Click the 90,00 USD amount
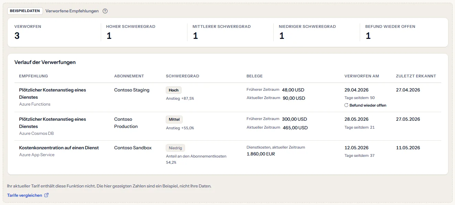 click(294, 98)
